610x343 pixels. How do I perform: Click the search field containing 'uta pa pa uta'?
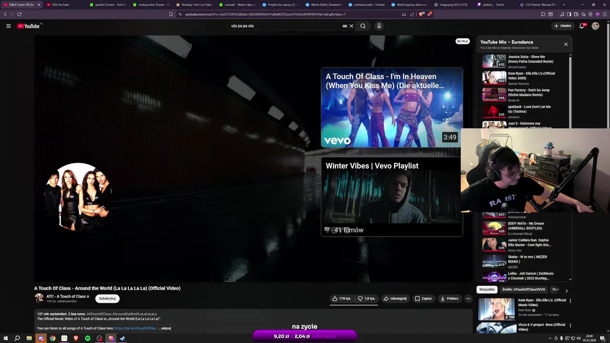(x=286, y=26)
